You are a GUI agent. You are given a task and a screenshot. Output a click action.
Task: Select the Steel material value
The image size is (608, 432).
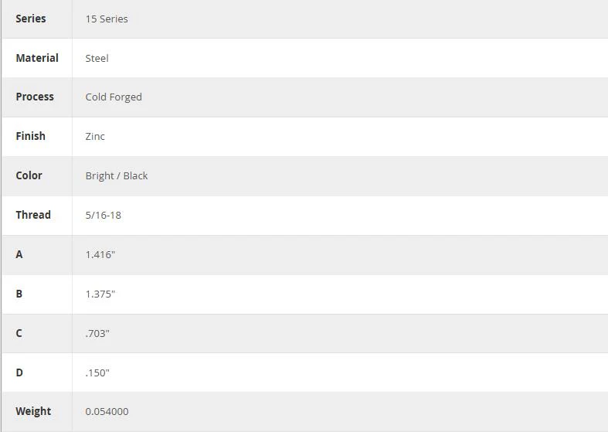(x=97, y=59)
